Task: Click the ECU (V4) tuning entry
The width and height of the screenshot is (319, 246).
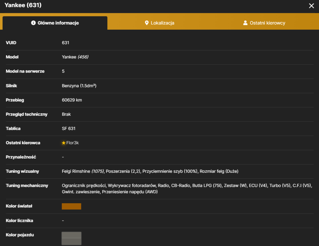Action: pos(258,186)
